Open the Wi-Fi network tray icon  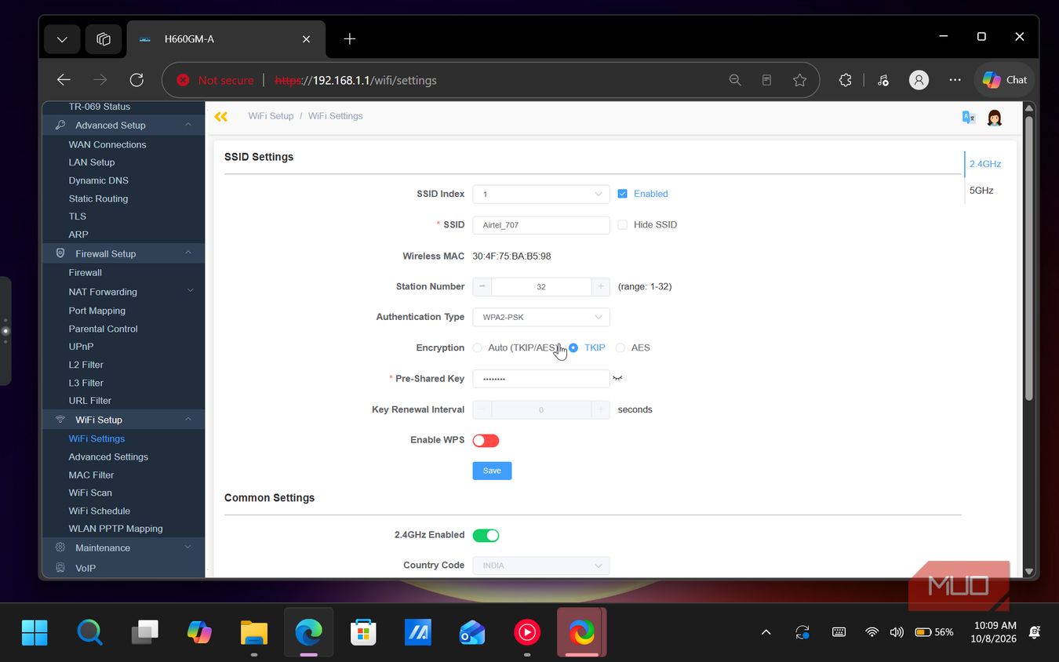click(x=872, y=632)
